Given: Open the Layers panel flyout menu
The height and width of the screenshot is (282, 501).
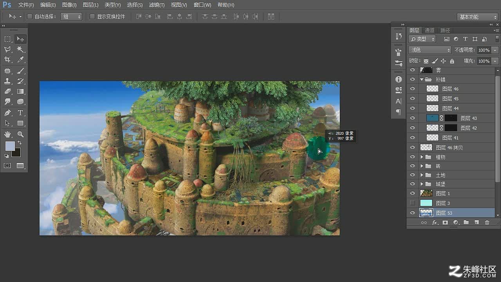Looking at the screenshot, I should pyautogui.click(x=496, y=30).
